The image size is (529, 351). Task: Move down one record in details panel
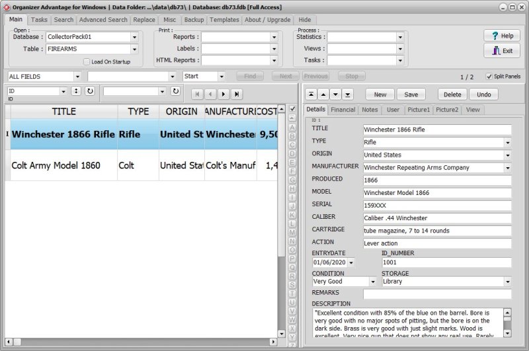[335, 95]
